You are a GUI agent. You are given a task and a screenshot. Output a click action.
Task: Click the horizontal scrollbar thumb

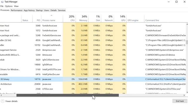(68, 95)
